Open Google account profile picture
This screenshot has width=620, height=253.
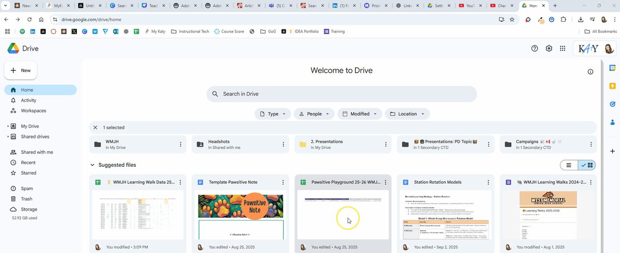[609, 49]
